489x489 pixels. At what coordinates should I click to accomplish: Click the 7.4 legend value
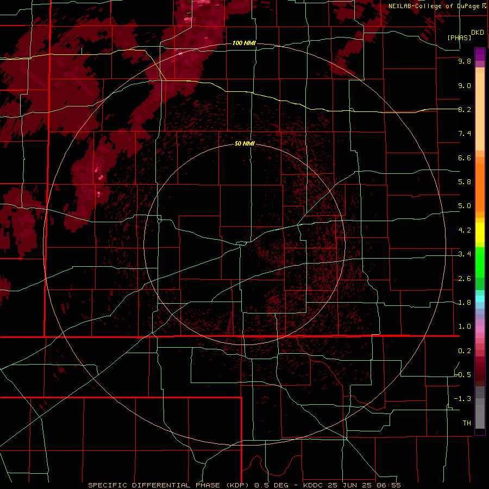point(465,134)
